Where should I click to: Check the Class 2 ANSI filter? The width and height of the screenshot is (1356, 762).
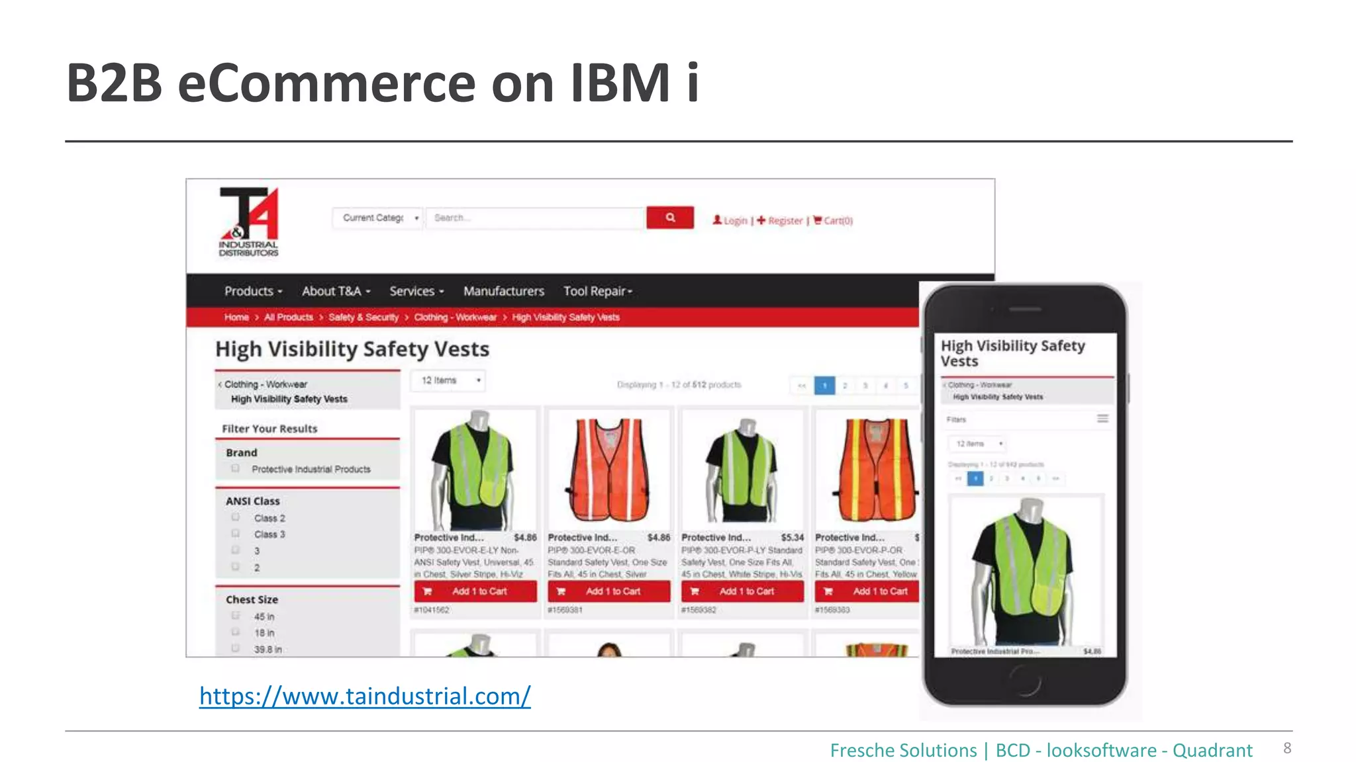click(235, 518)
